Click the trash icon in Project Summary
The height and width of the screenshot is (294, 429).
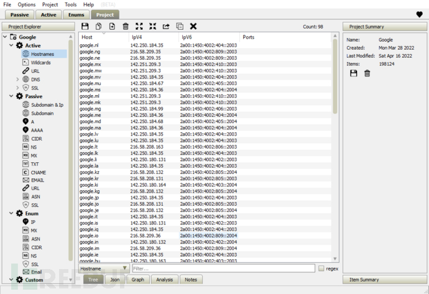coord(367,73)
